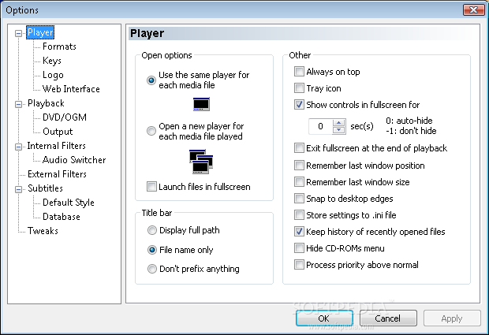
Task: Collapse the Playback tree node
Action: 18,104
